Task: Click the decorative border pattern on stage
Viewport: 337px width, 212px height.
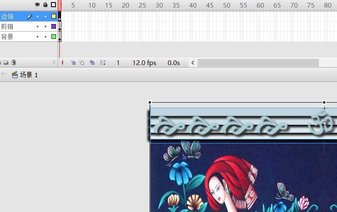Action: (243, 125)
